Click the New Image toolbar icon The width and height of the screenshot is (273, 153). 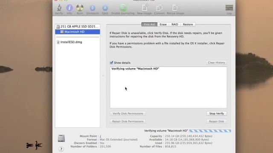coord(144,9)
